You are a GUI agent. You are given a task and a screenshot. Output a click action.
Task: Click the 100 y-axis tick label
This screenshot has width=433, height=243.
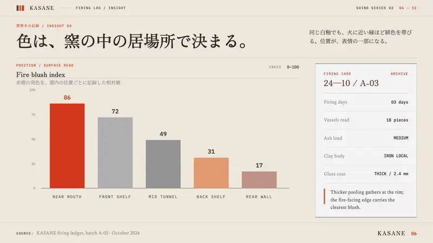coord(32,90)
